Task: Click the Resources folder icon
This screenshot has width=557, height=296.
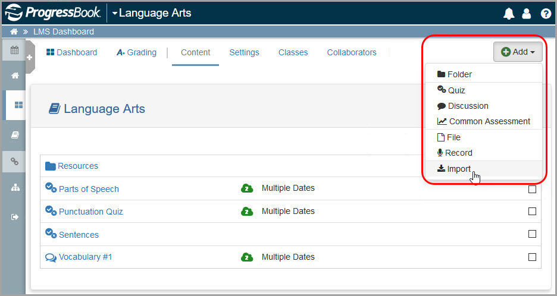Action: (51, 166)
